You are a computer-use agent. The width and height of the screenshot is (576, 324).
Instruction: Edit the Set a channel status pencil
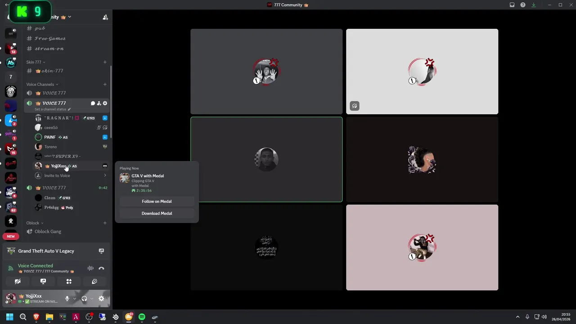[x=69, y=109]
